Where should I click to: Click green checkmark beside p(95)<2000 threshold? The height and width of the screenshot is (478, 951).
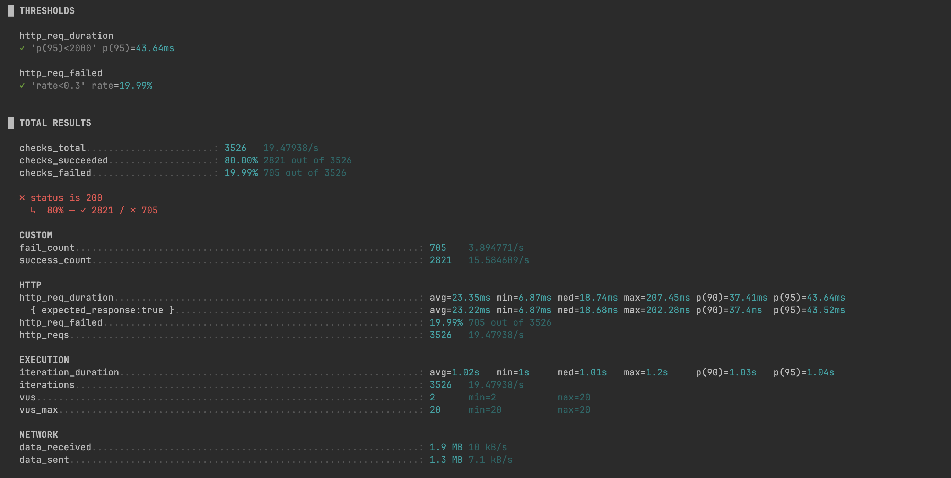tap(22, 48)
